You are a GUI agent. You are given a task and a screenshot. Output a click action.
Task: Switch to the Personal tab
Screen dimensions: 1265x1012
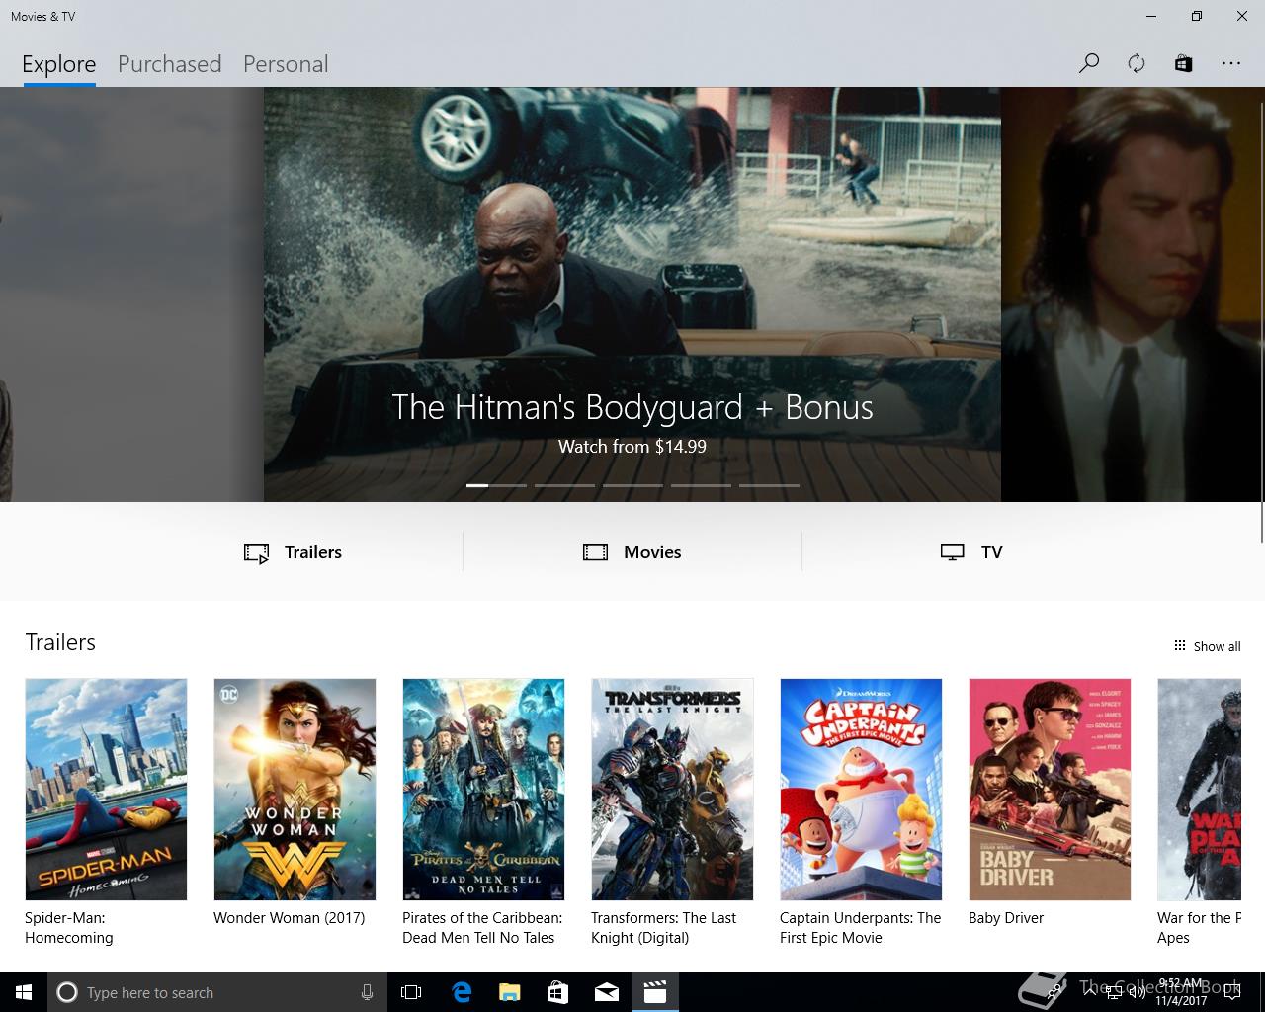tap(286, 64)
